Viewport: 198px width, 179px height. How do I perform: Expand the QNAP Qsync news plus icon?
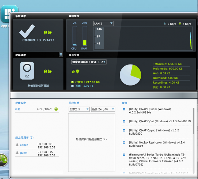click(x=124, y=130)
